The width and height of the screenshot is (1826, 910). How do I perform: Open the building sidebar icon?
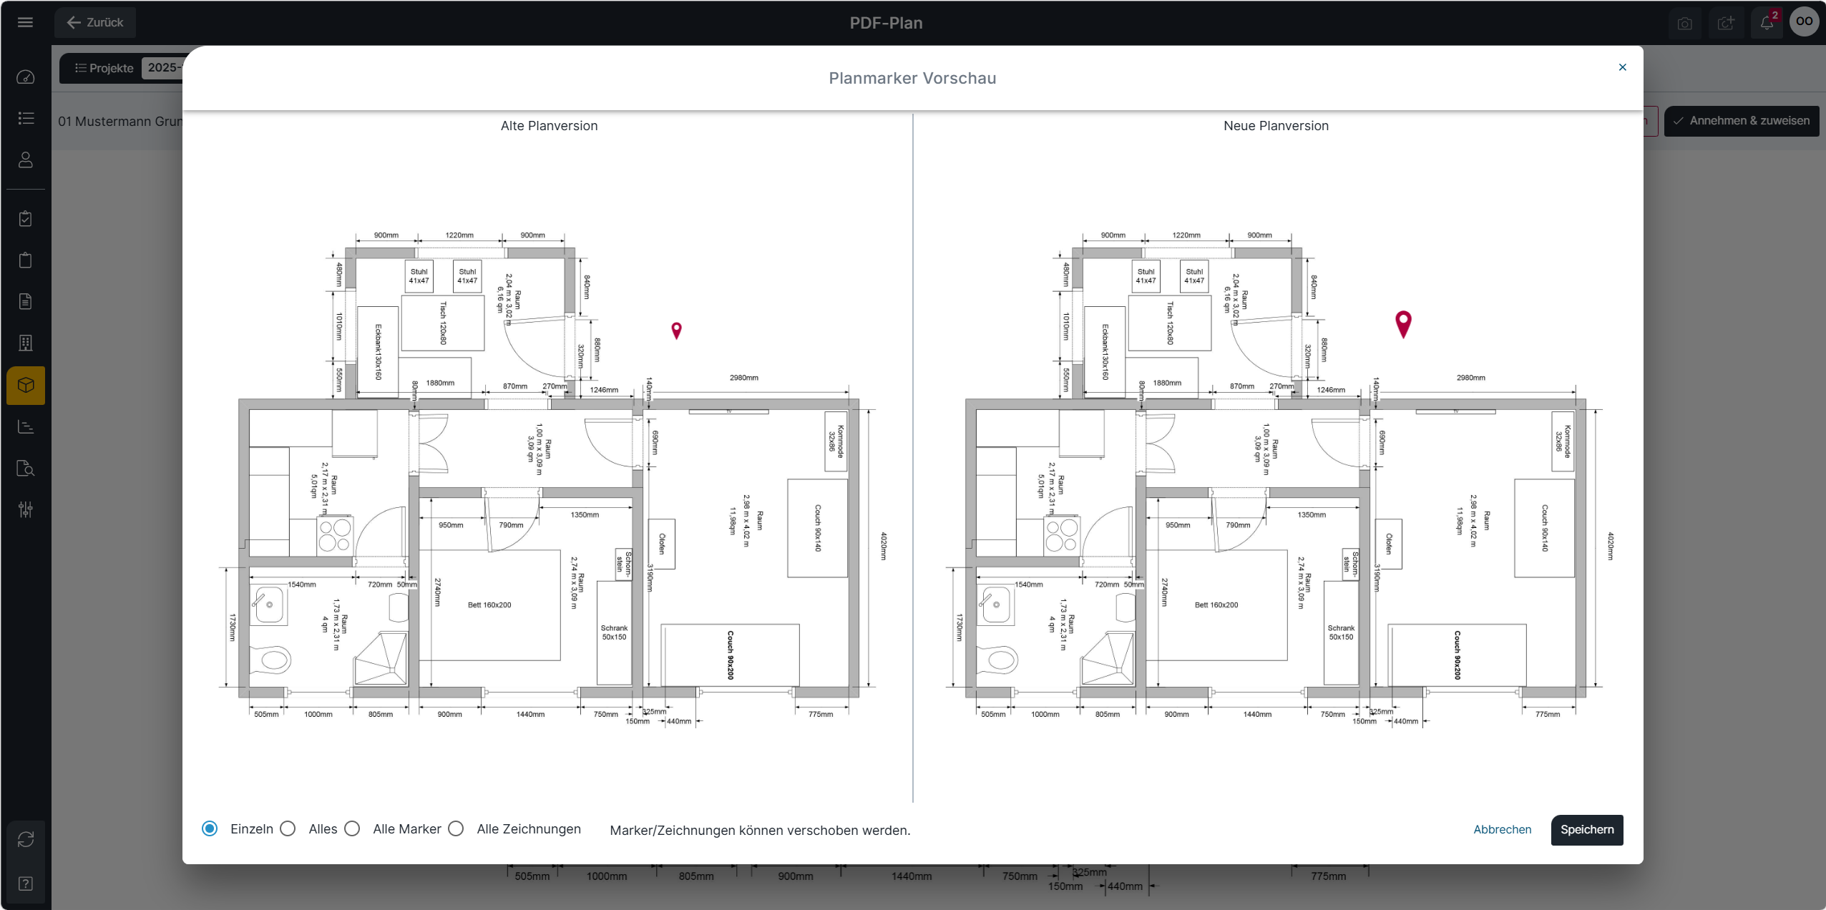[26, 343]
